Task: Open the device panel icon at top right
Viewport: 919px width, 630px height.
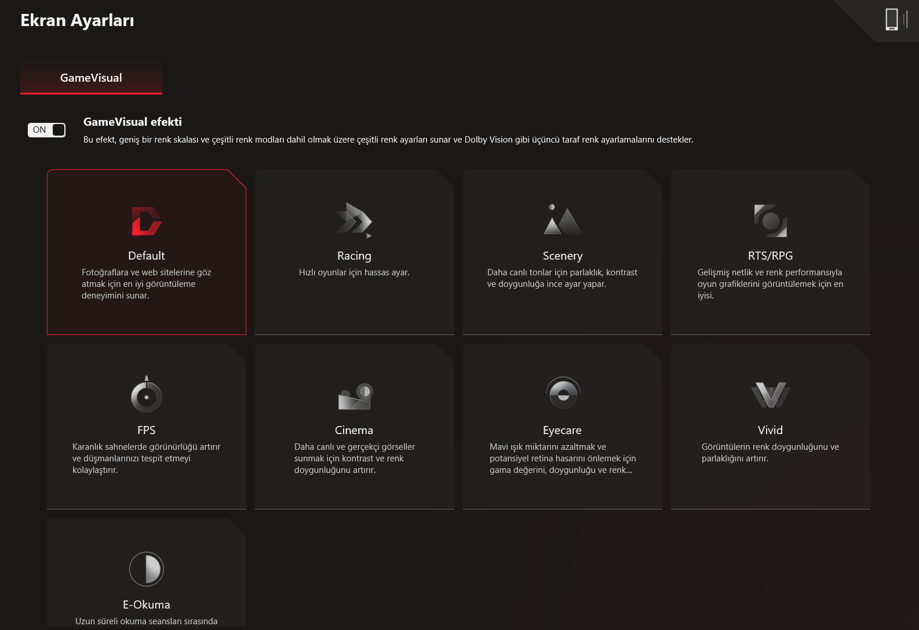Action: pos(896,19)
